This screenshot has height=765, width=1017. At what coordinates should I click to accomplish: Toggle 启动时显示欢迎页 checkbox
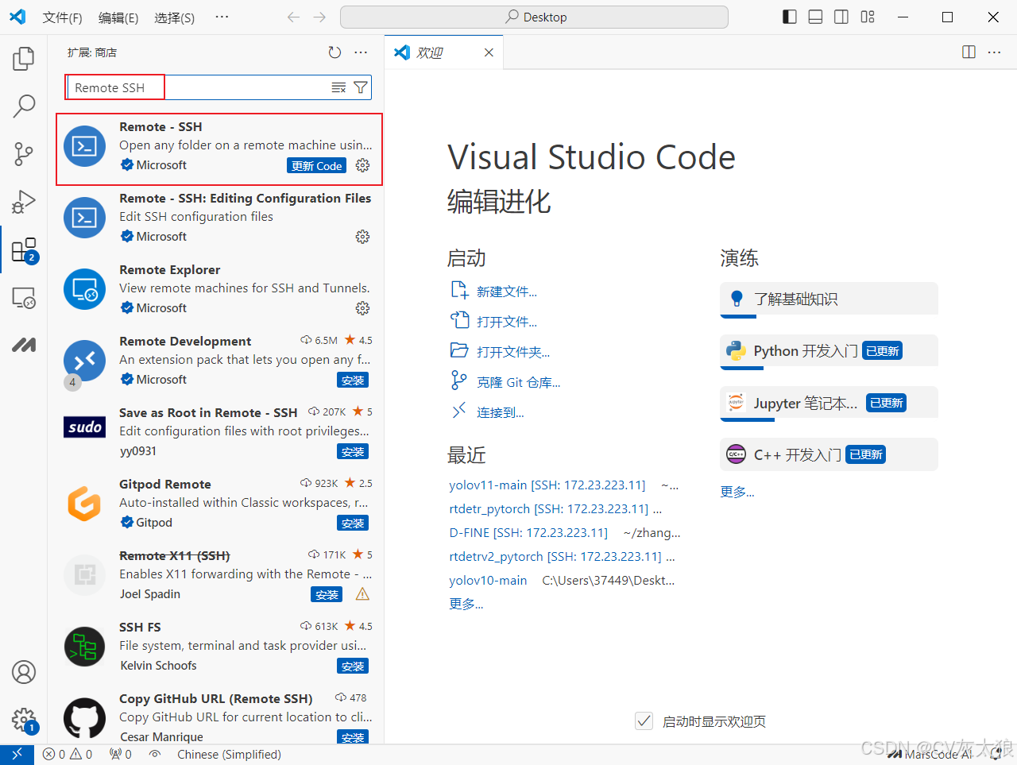[x=644, y=721]
